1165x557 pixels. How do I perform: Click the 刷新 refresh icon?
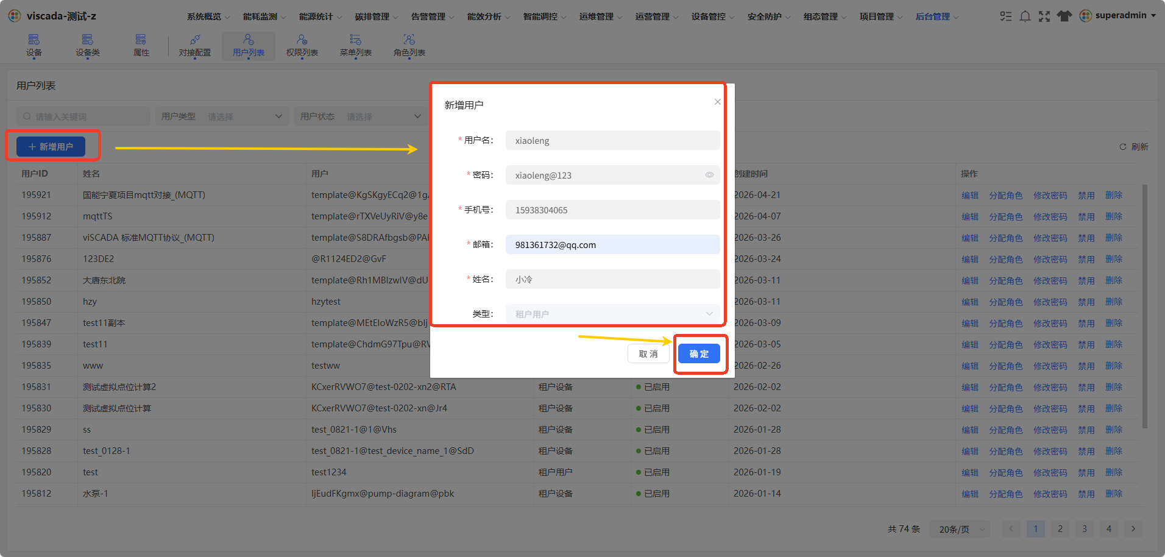tap(1123, 147)
